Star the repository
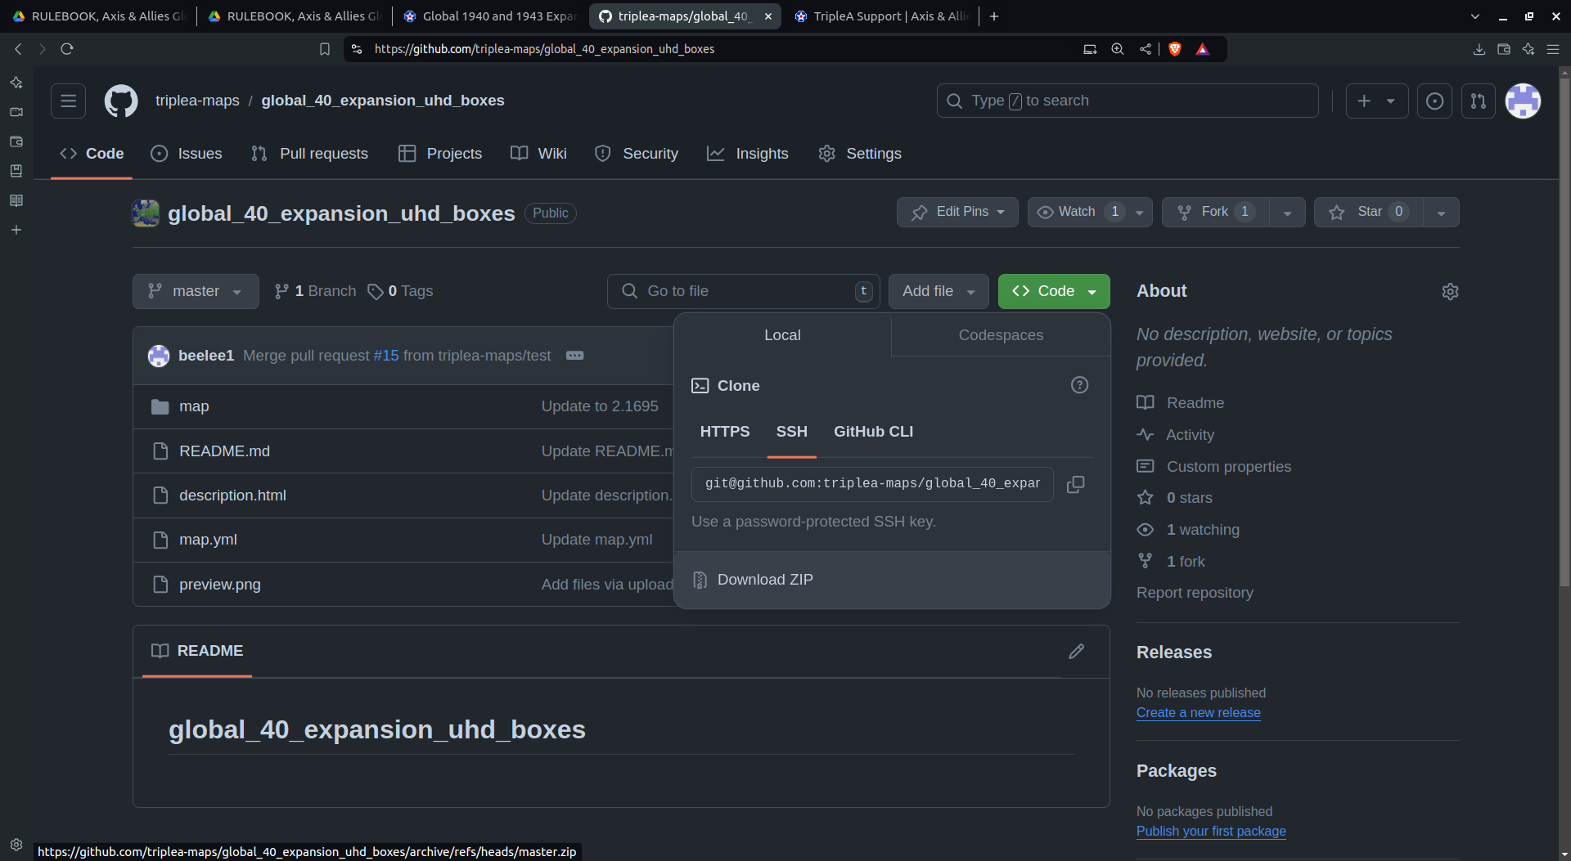 coord(1368,212)
